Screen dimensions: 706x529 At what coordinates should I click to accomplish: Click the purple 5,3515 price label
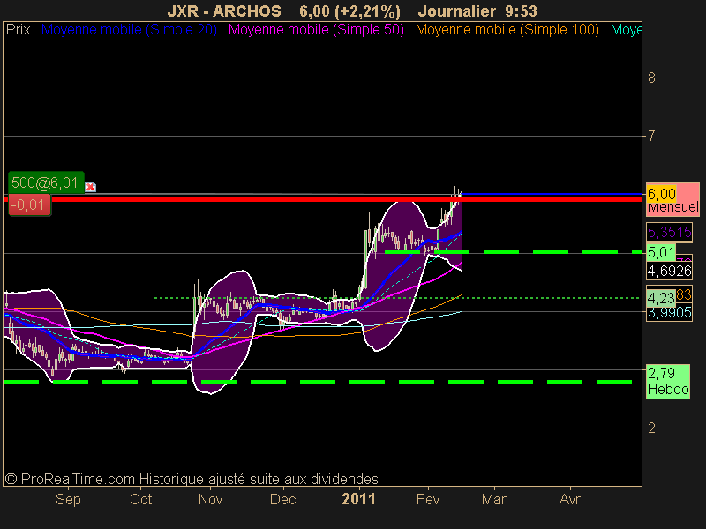[669, 232]
